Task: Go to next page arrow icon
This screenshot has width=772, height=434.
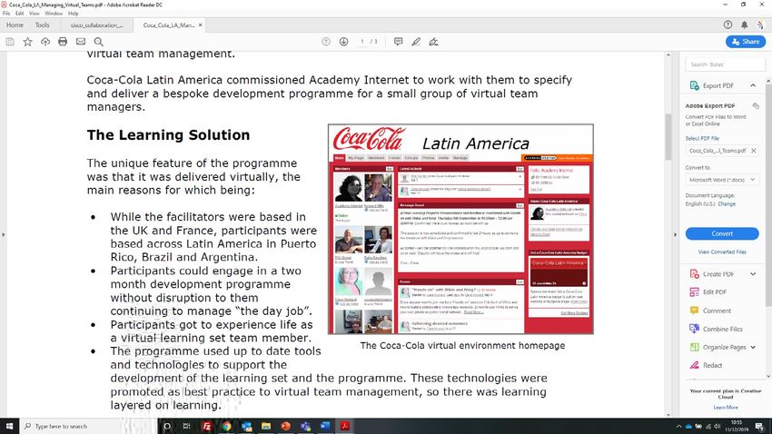Action: 343,42
